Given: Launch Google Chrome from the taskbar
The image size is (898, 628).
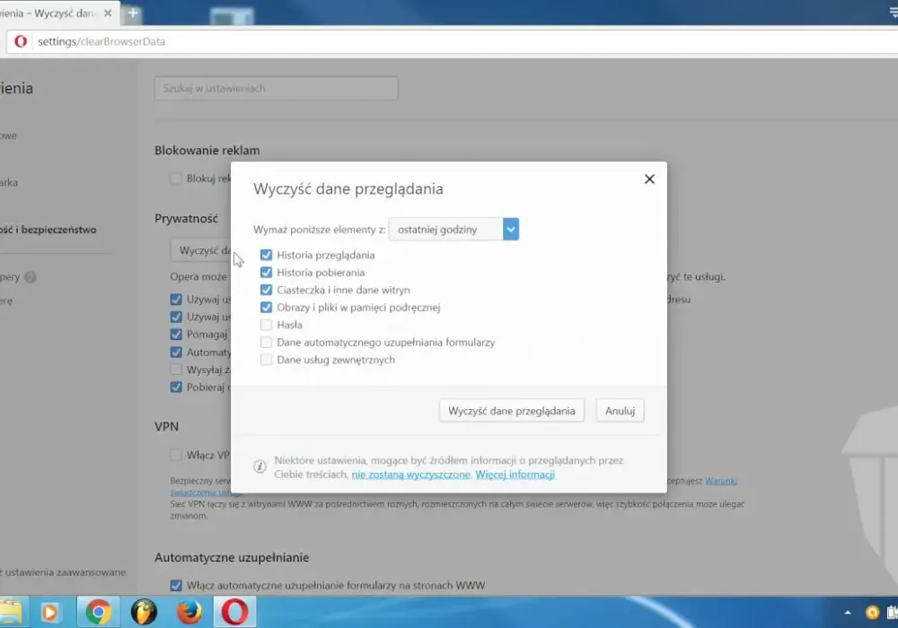Looking at the screenshot, I should pyautogui.click(x=98, y=612).
